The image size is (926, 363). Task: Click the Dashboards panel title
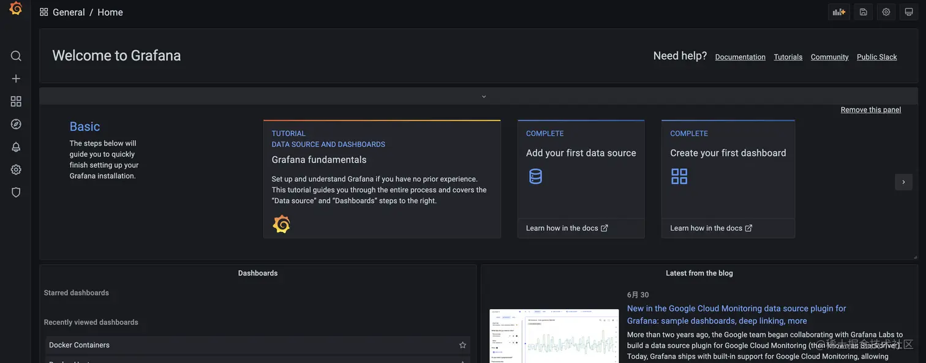pyautogui.click(x=258, y=273)
